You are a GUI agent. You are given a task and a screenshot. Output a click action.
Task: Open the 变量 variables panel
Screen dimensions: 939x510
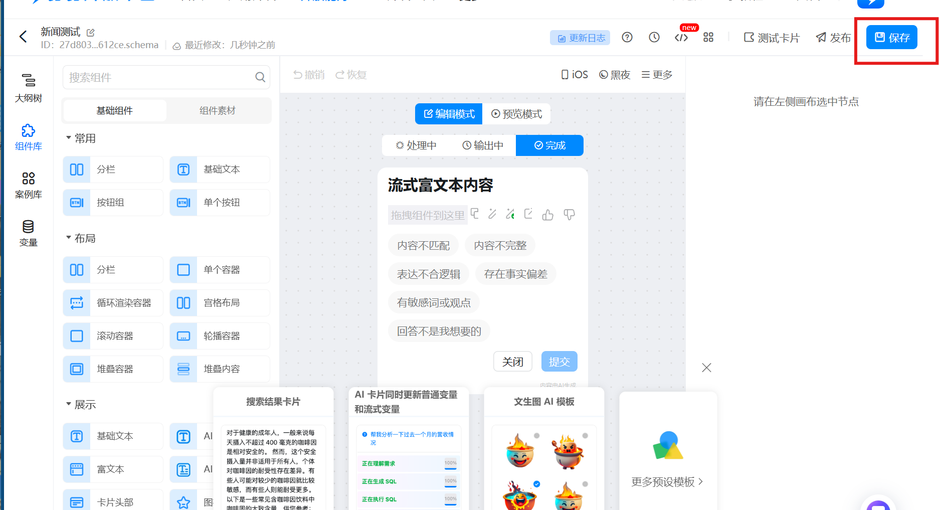(x=29, y=233)
